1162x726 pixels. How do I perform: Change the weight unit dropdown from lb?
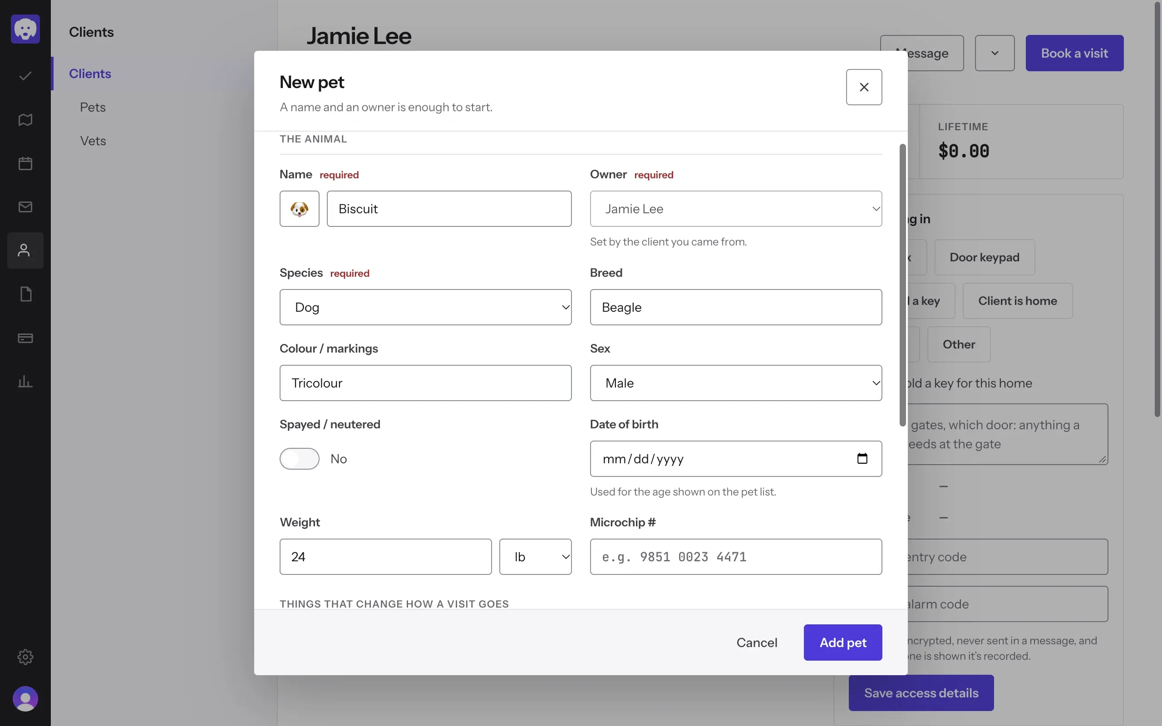coord(536,557)
